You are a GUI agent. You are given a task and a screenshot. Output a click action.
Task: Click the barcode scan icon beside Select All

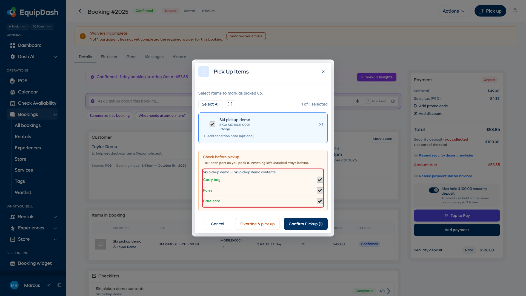point(230,104)
